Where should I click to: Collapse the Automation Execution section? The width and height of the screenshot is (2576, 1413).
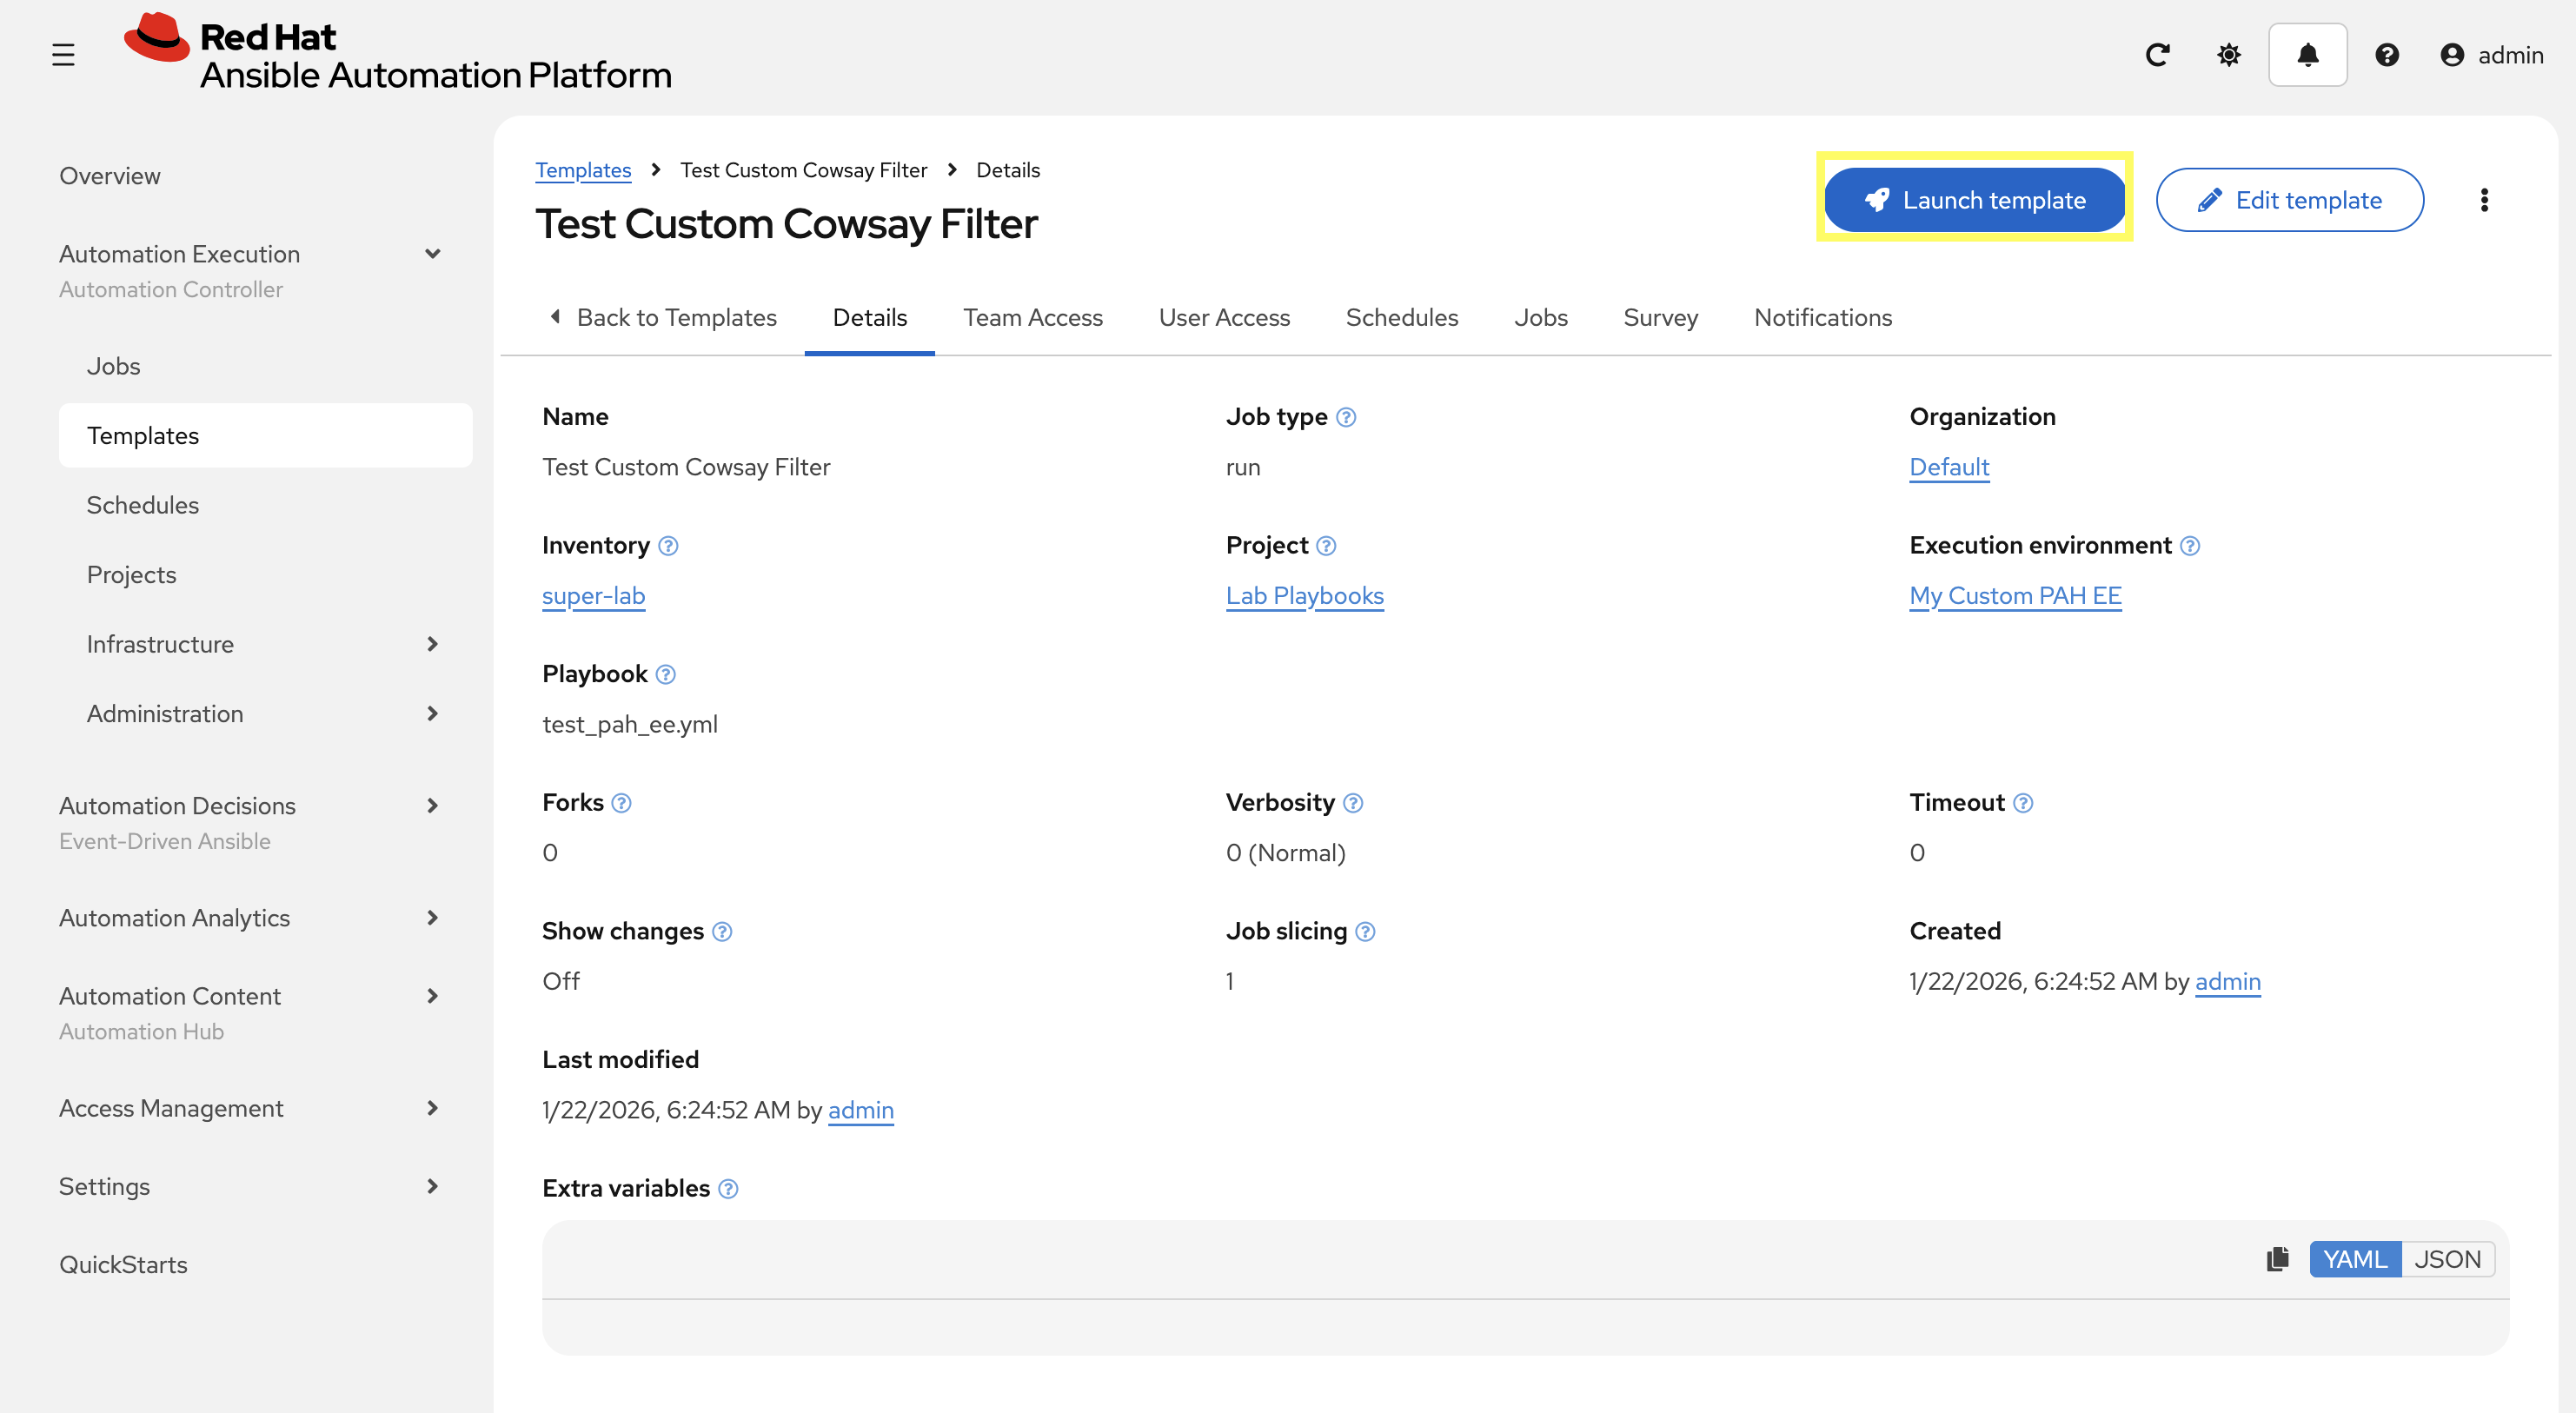click(x=432, y=254)
